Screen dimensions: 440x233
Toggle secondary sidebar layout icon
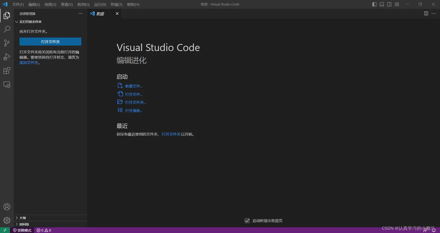tap(389, 4)
